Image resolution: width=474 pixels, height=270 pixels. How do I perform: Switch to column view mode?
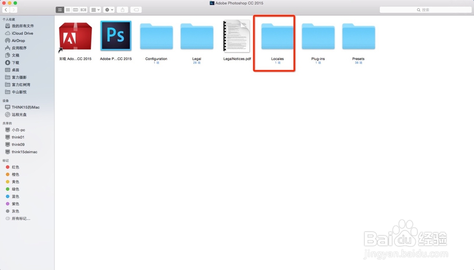75,10
